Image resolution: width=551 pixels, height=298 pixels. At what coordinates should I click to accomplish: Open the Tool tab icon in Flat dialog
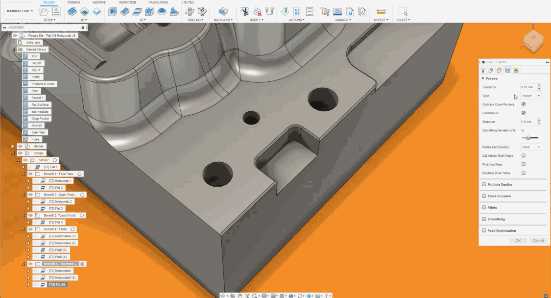(x=483, y=70)
